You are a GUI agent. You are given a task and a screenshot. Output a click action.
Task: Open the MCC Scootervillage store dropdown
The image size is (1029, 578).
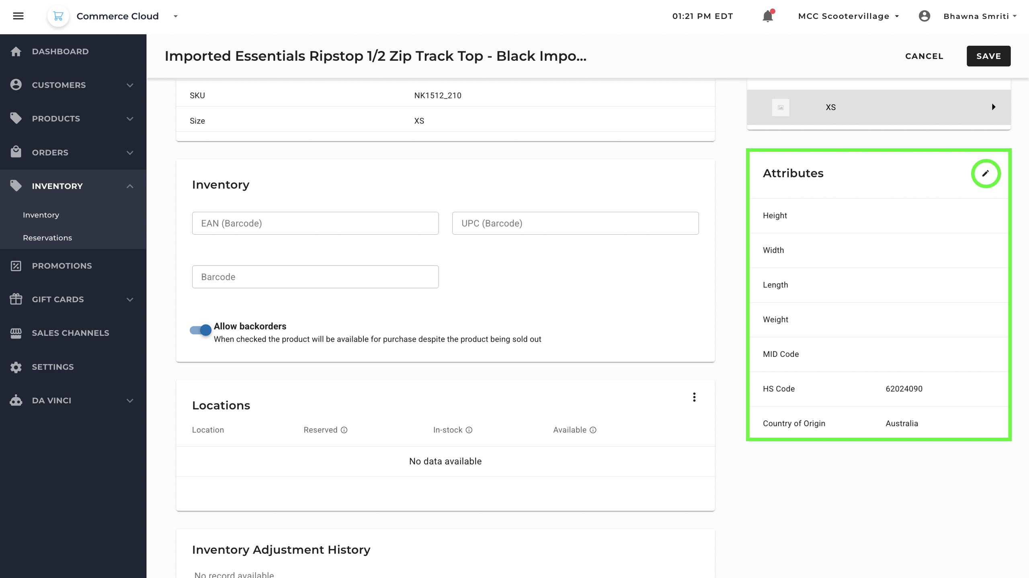click(849, 16)
